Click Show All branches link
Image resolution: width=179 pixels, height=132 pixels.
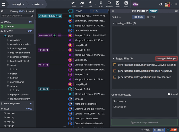pyautogui.click(x=30, y=11)
